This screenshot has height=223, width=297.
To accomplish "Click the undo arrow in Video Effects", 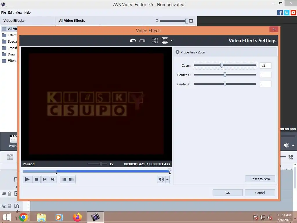I will 133,40.
